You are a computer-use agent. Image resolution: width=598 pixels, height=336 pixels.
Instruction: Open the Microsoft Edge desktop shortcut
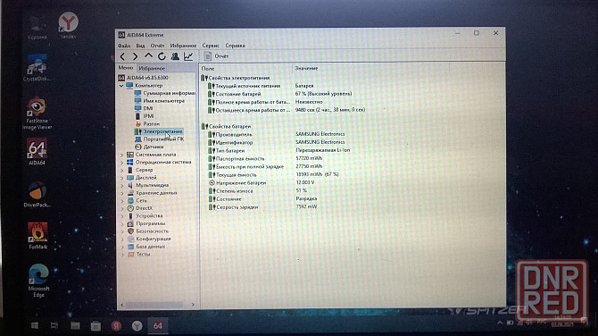[38, 281]
